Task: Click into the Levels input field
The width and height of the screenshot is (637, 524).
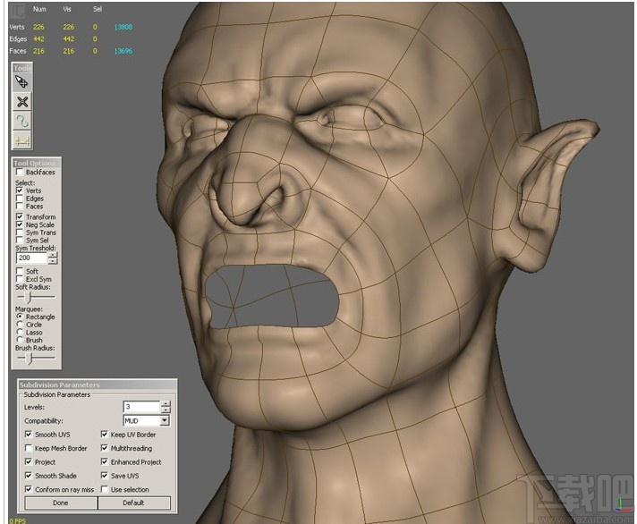Action: tap(140, 407)
